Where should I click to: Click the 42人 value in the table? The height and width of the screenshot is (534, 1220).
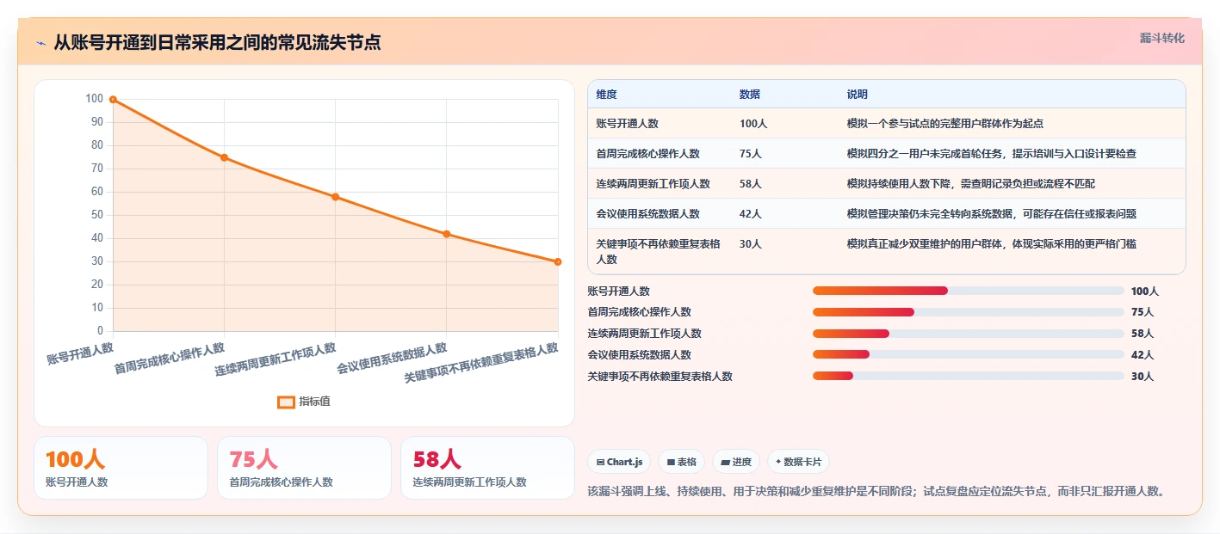pyautogui.click(x=750, y=214)
